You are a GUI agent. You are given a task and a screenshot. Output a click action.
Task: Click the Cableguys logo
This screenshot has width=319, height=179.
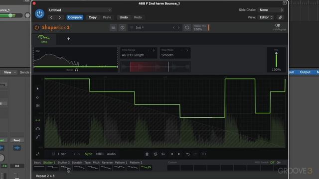pyautogui.click(x=280, y=27)
